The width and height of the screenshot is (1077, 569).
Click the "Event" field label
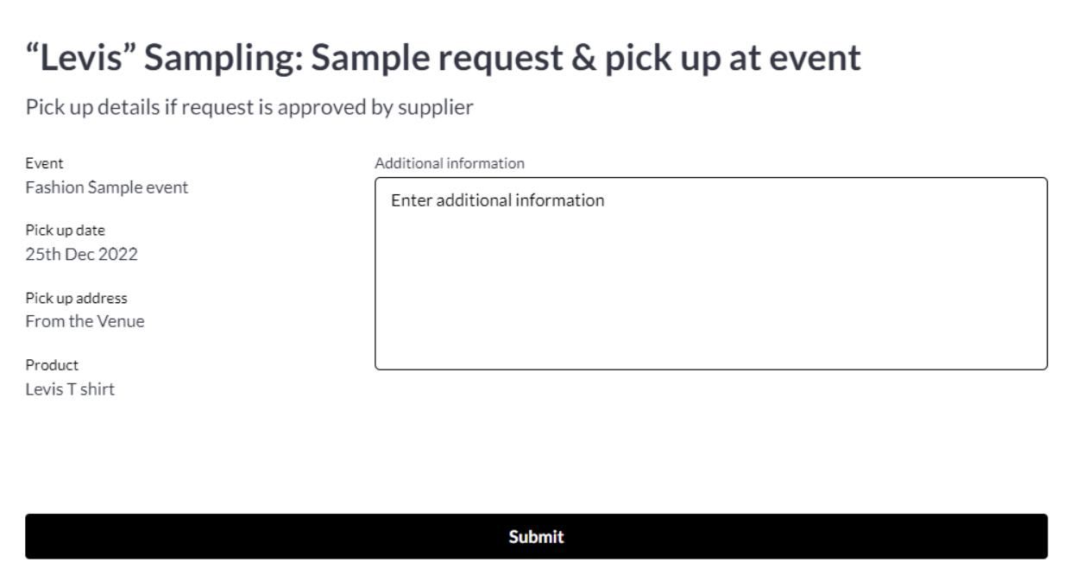(45, 162)
